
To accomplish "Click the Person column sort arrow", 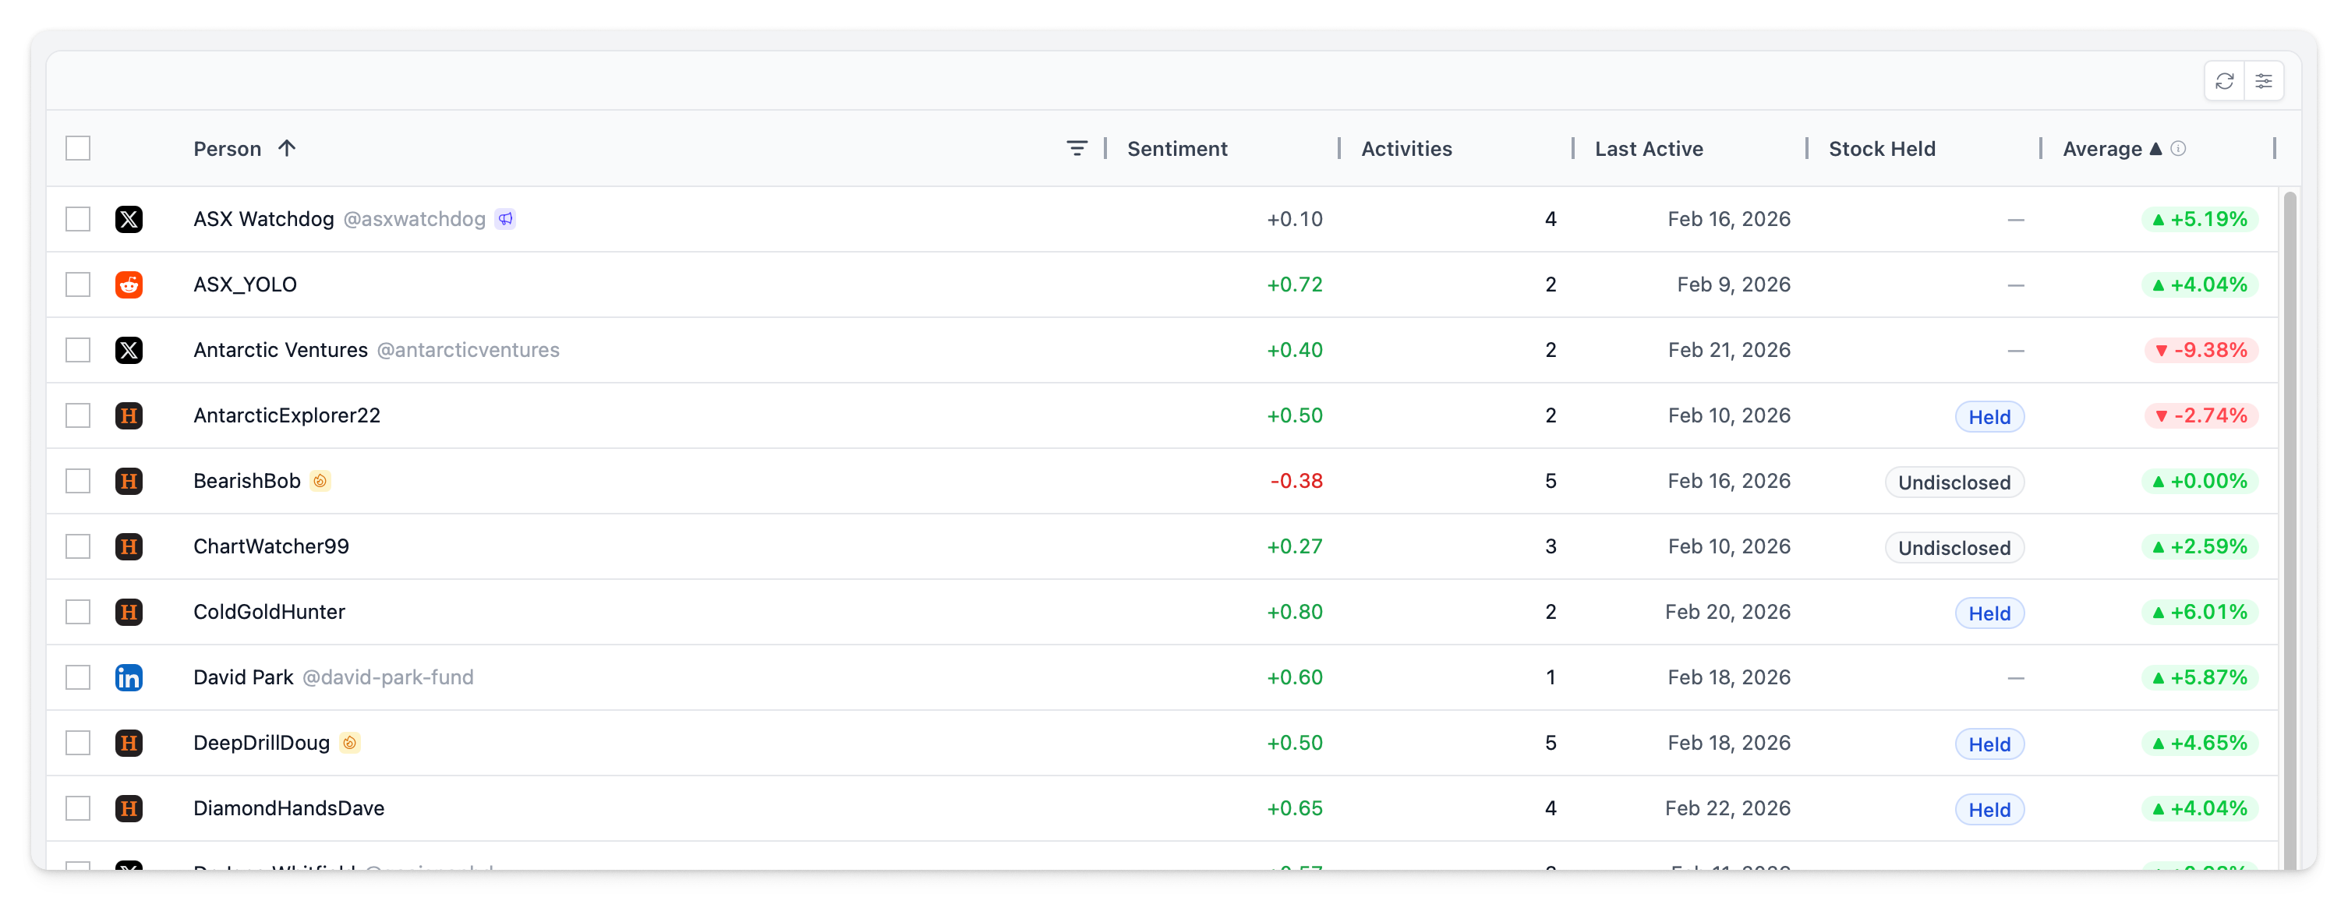I will (287, 147).
